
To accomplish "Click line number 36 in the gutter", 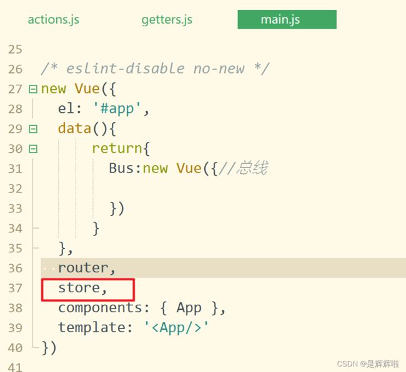I will [15, 268].
